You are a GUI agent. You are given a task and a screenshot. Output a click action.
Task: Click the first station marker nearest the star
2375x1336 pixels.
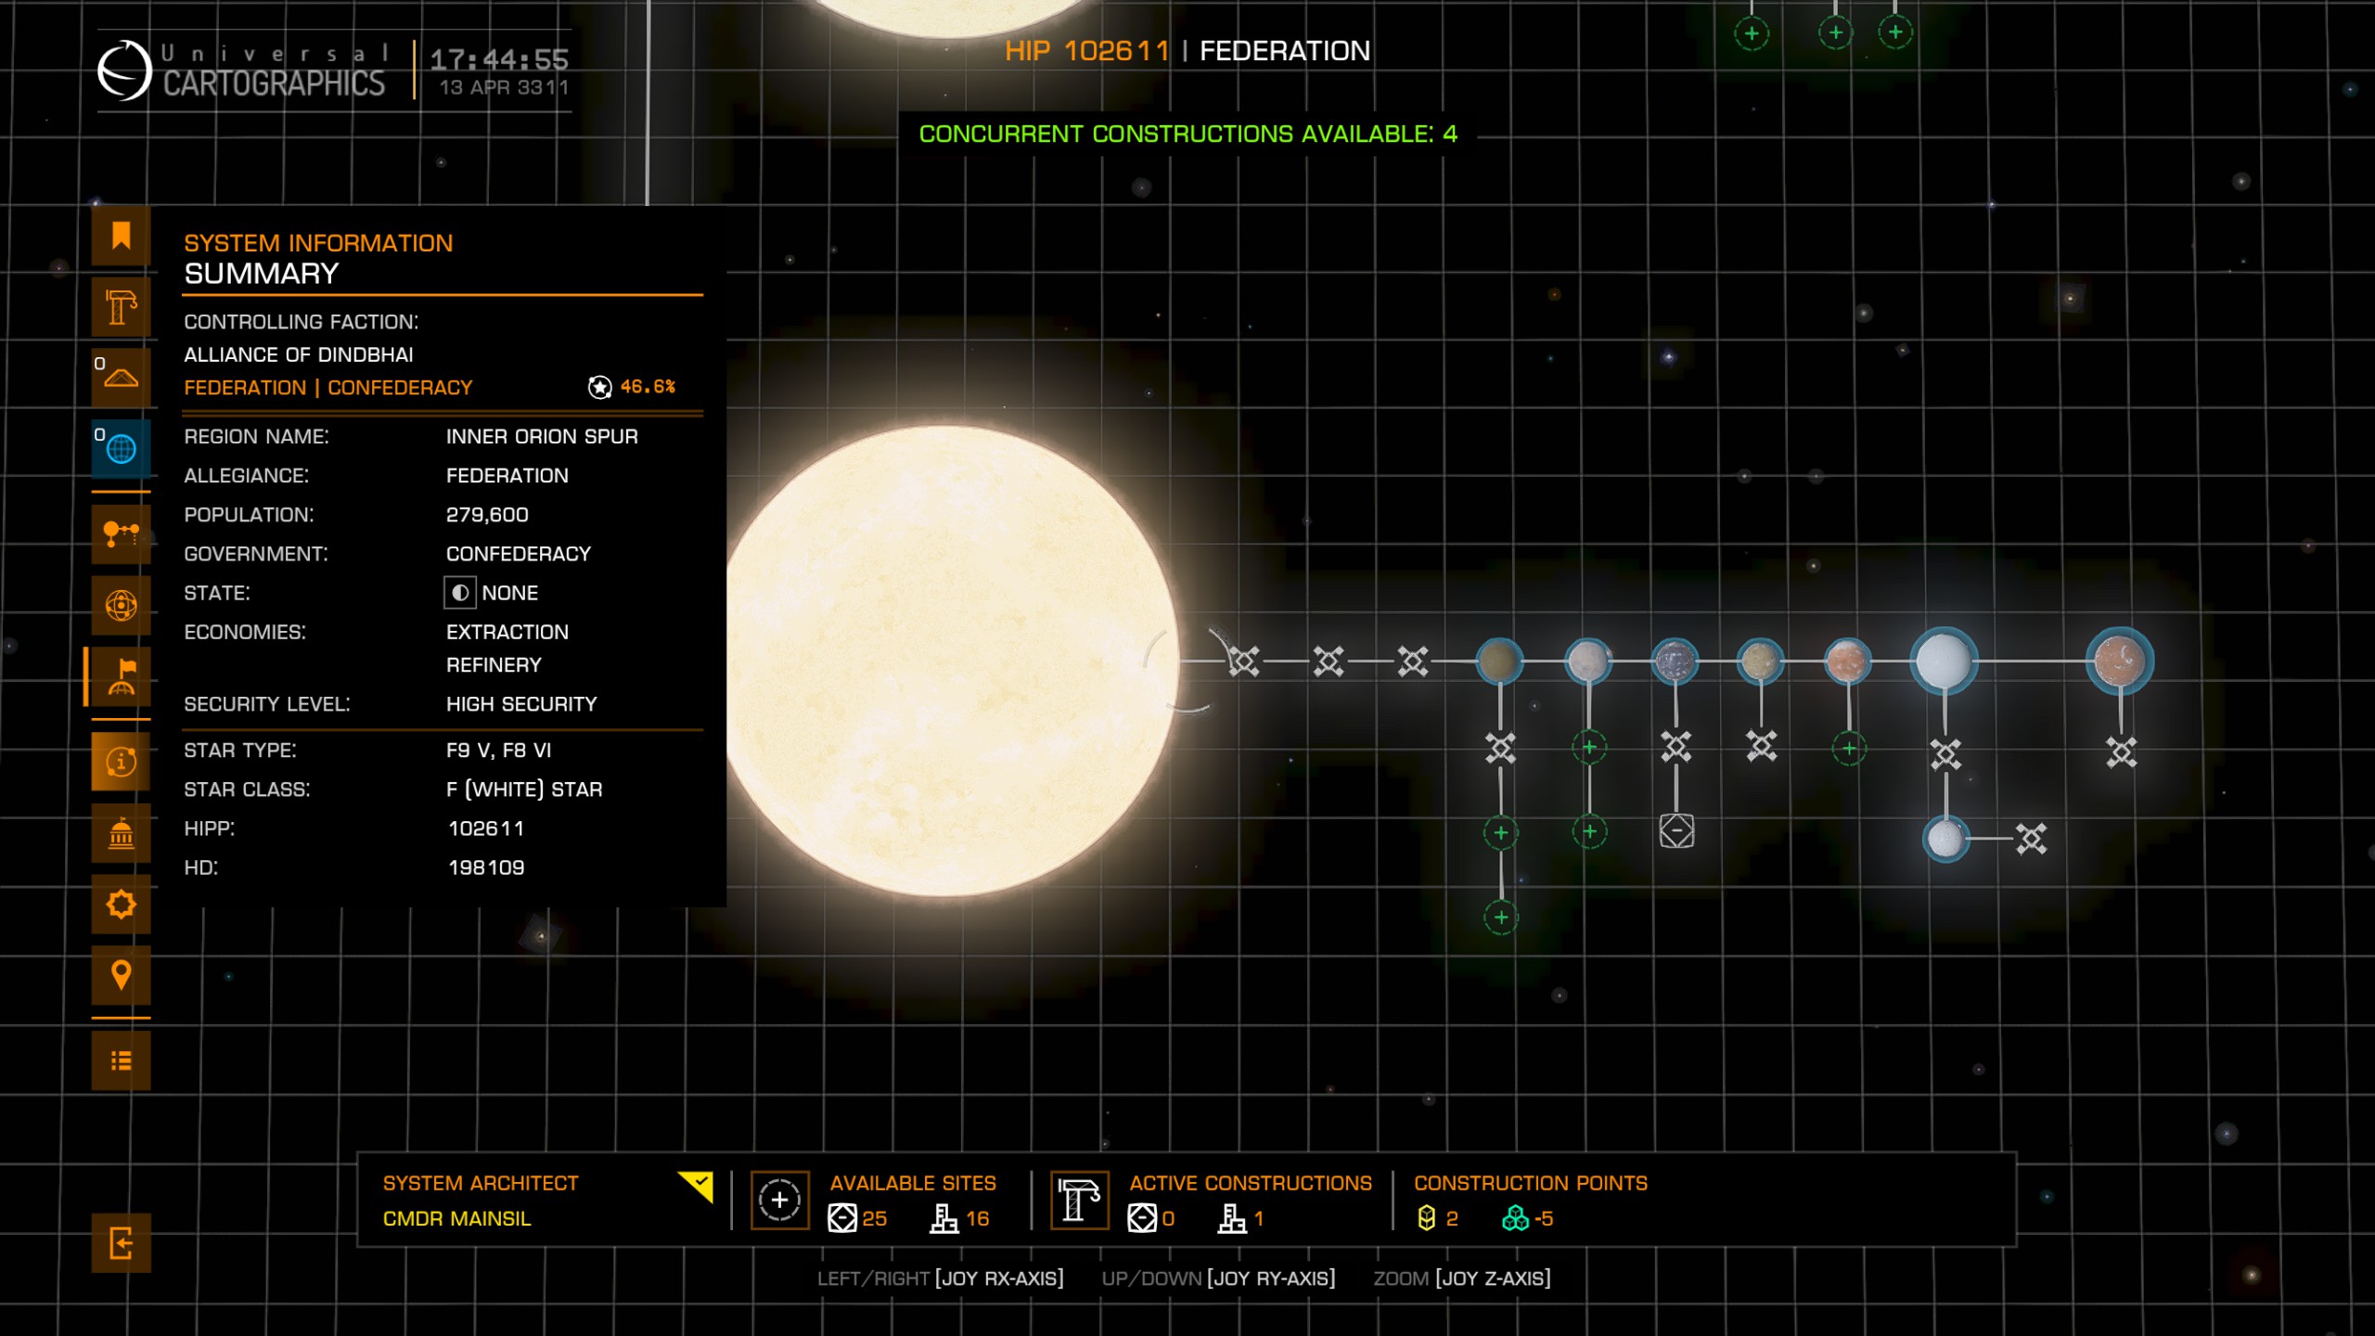(x=1243, y=662)
